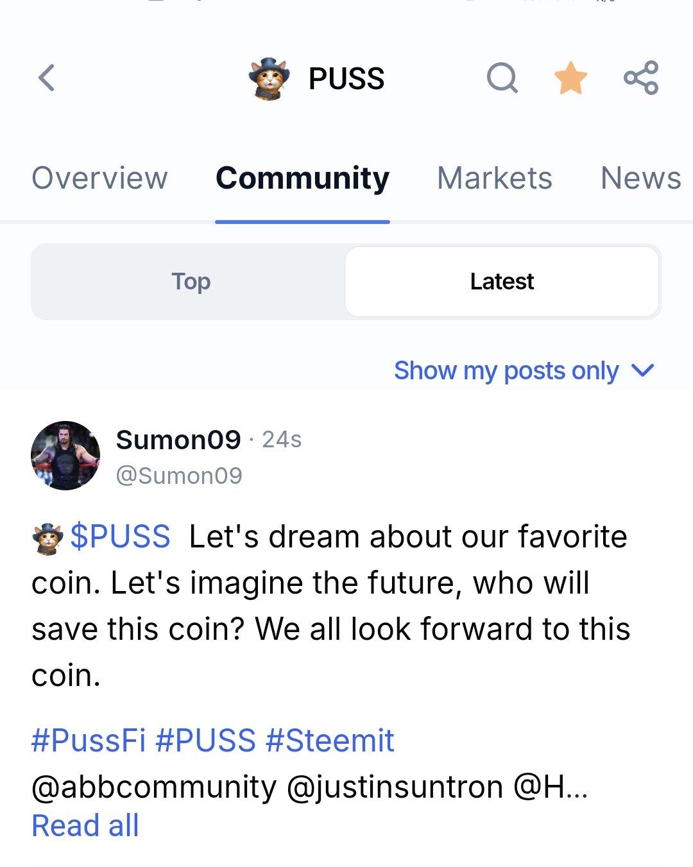Open the search magnifier icon
693x867 pixels.
tap(502, 78)
